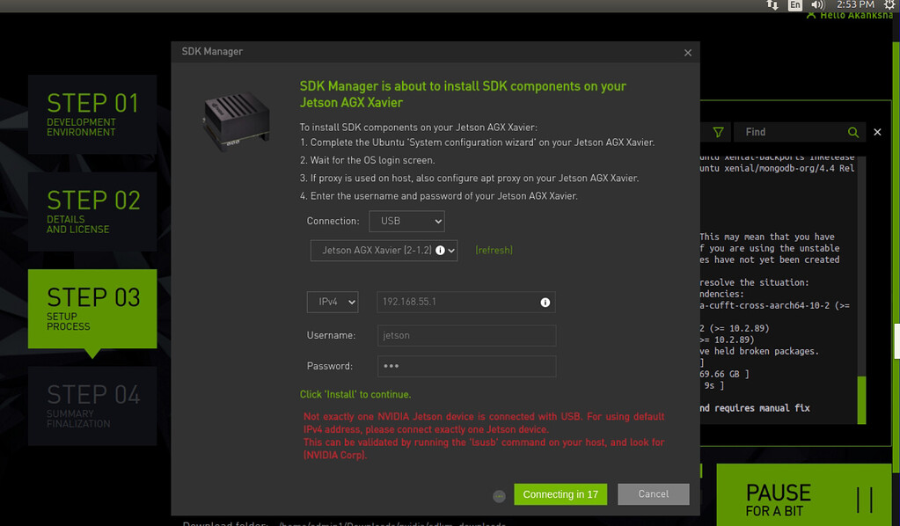The width and height of the screenshot is (900, 526).
Task: Close the terminal log panel with X
Action: (877, 132)
